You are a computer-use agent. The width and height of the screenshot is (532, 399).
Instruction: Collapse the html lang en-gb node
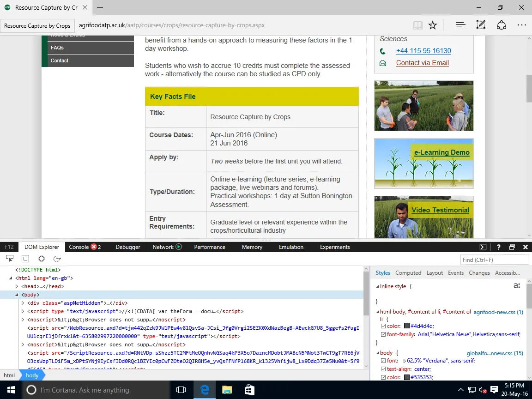click(11, 278)
